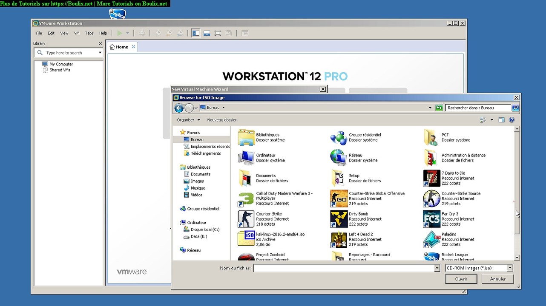Select the PCT system folder icon

coord(431,137)
